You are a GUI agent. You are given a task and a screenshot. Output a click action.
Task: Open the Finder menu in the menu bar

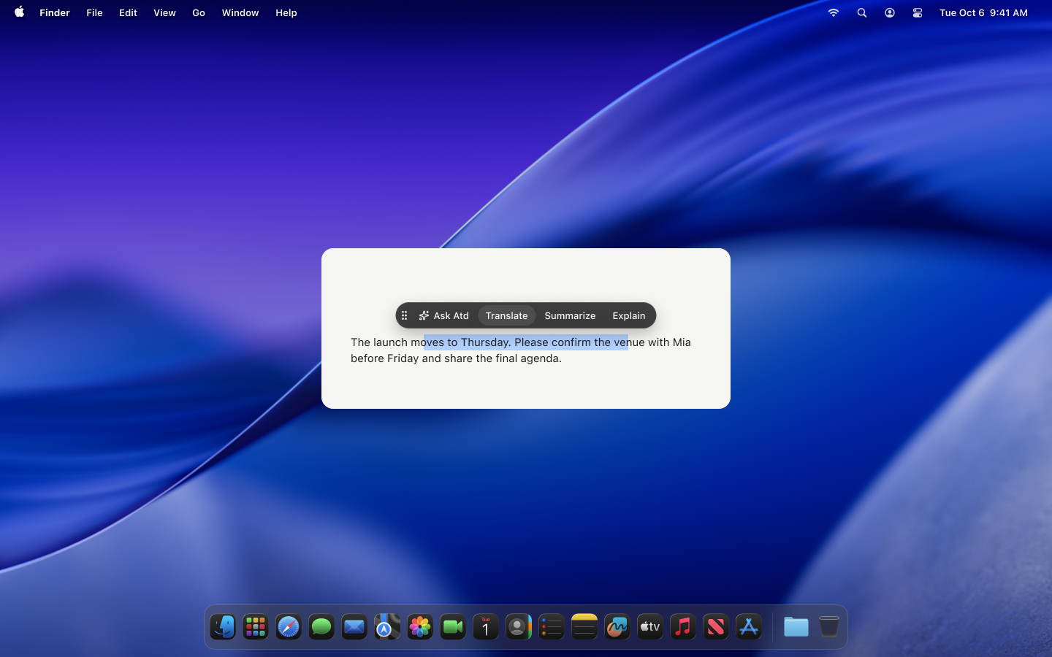pyautogui.click(x=55, y=12)
